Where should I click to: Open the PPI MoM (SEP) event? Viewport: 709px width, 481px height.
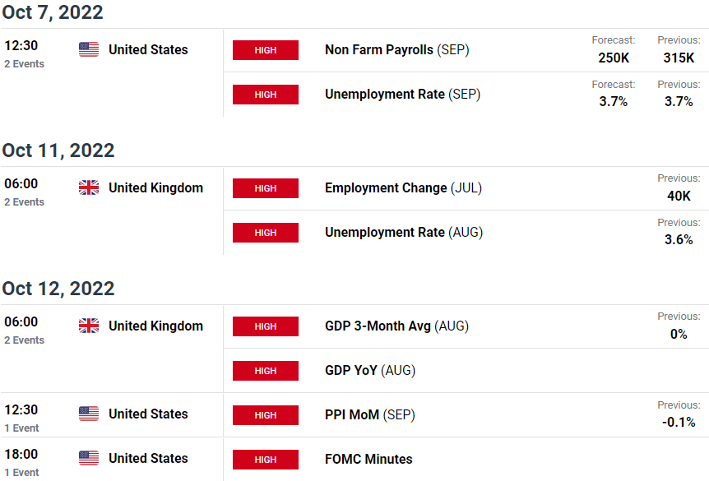[x=370, y=414]
